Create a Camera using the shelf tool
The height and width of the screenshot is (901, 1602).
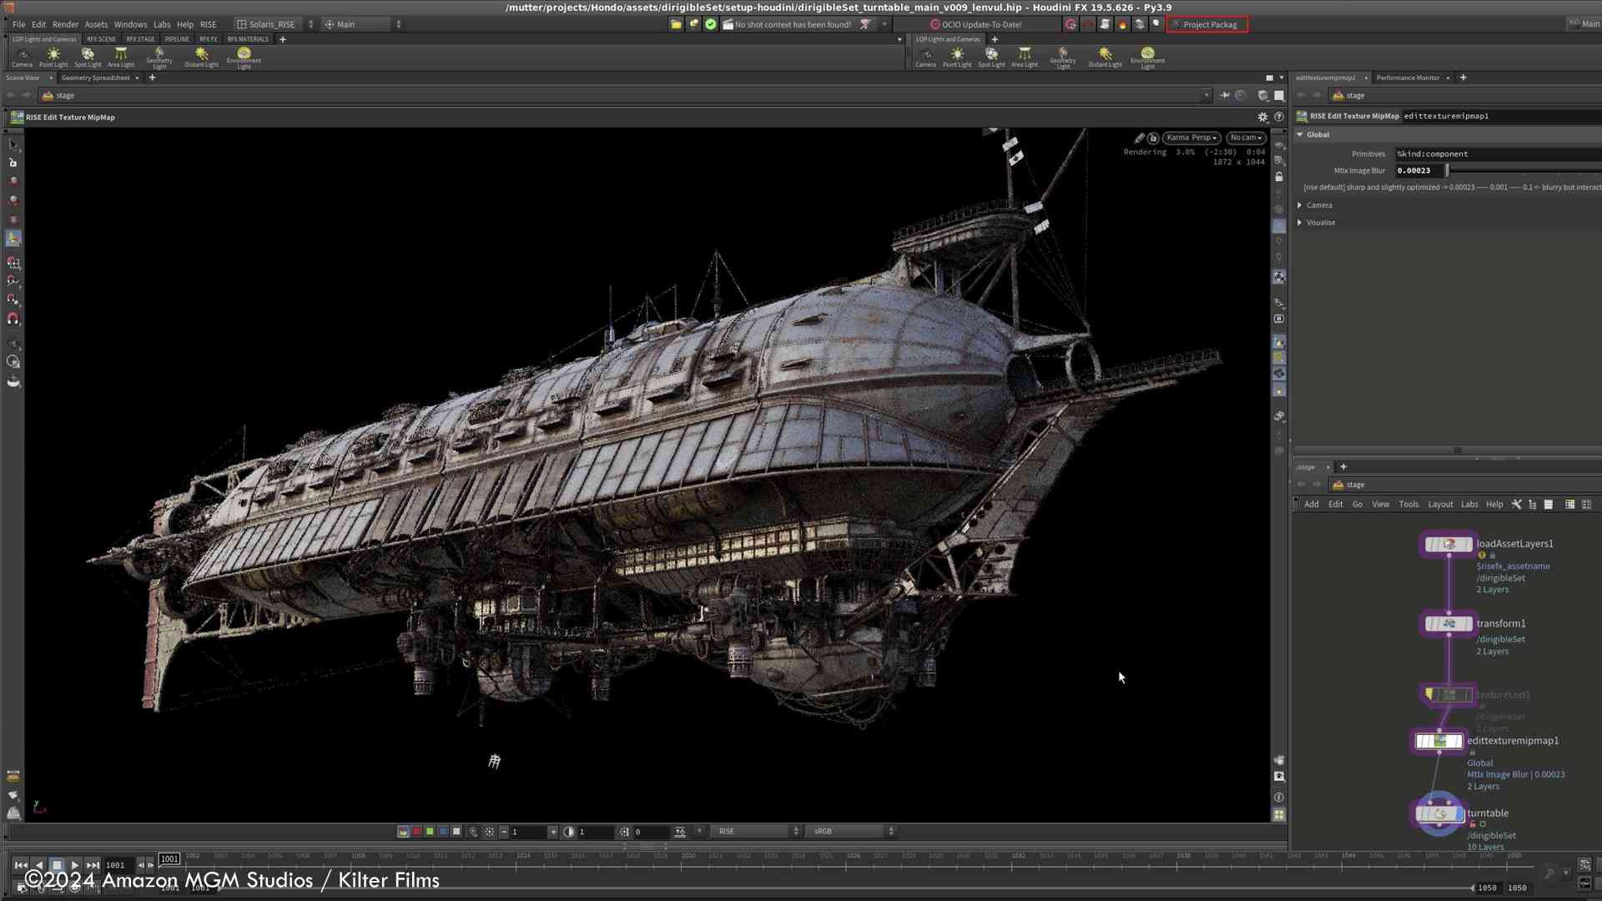coord(22,54)
